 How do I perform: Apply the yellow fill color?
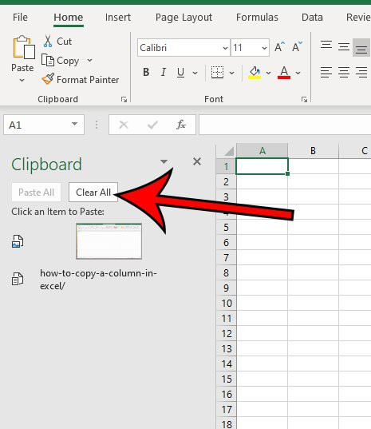pyautogui.click(x=255, y=73)
